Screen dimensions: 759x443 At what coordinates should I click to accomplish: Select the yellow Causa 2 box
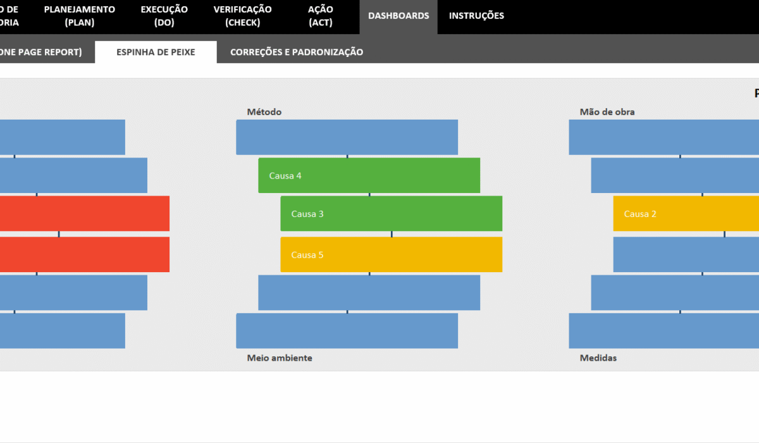coord(686,213)
